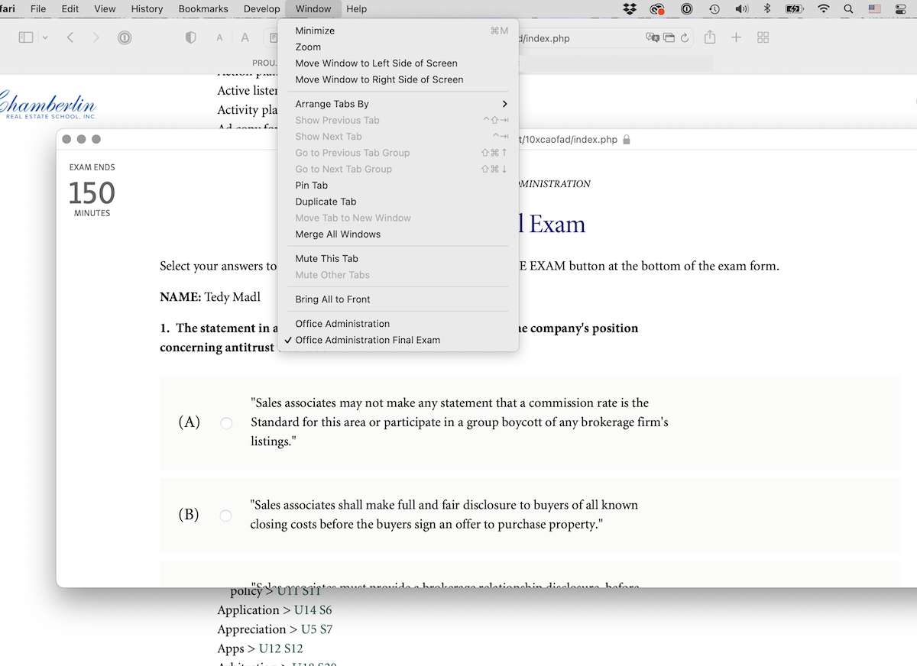917x666 pixels.
Task: Open the Wi-Fi menu bar icon
Action: pyautogui.click(x=823, y=9)
